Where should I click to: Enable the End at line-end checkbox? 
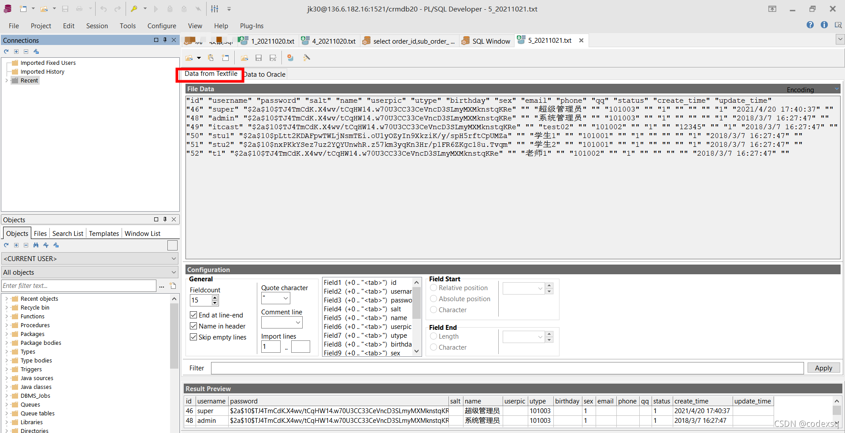[x=193, y=314]
